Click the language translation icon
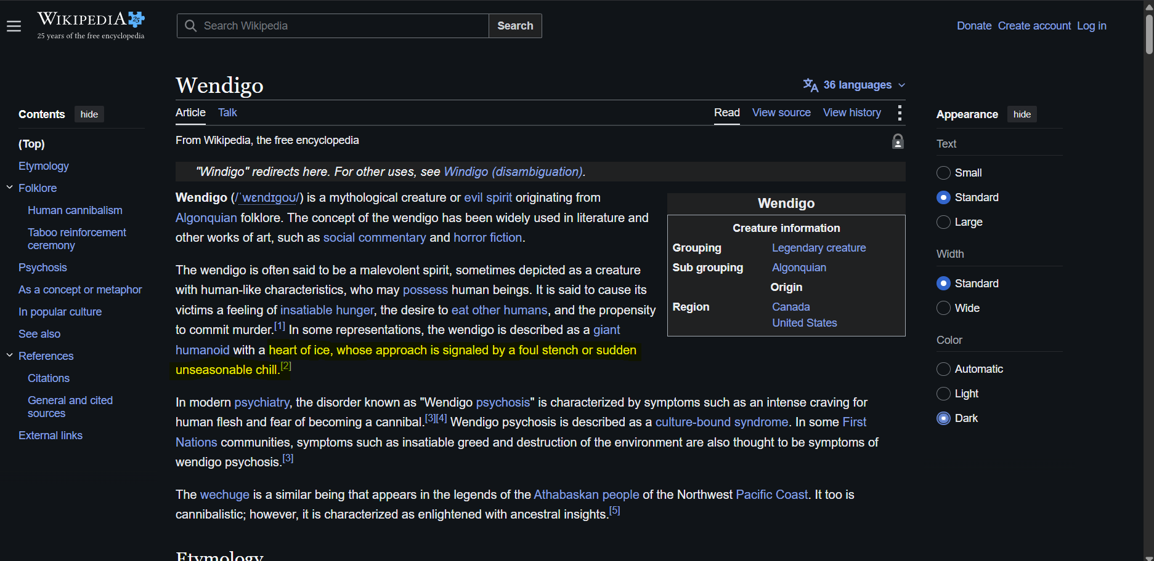Screen dimensions: 1154x561 tap(810, 85)
